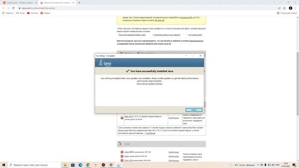Viewport: 299px width, 168px height.
Task: Open the Gmail bookmark
Action: tap(20, 13)
